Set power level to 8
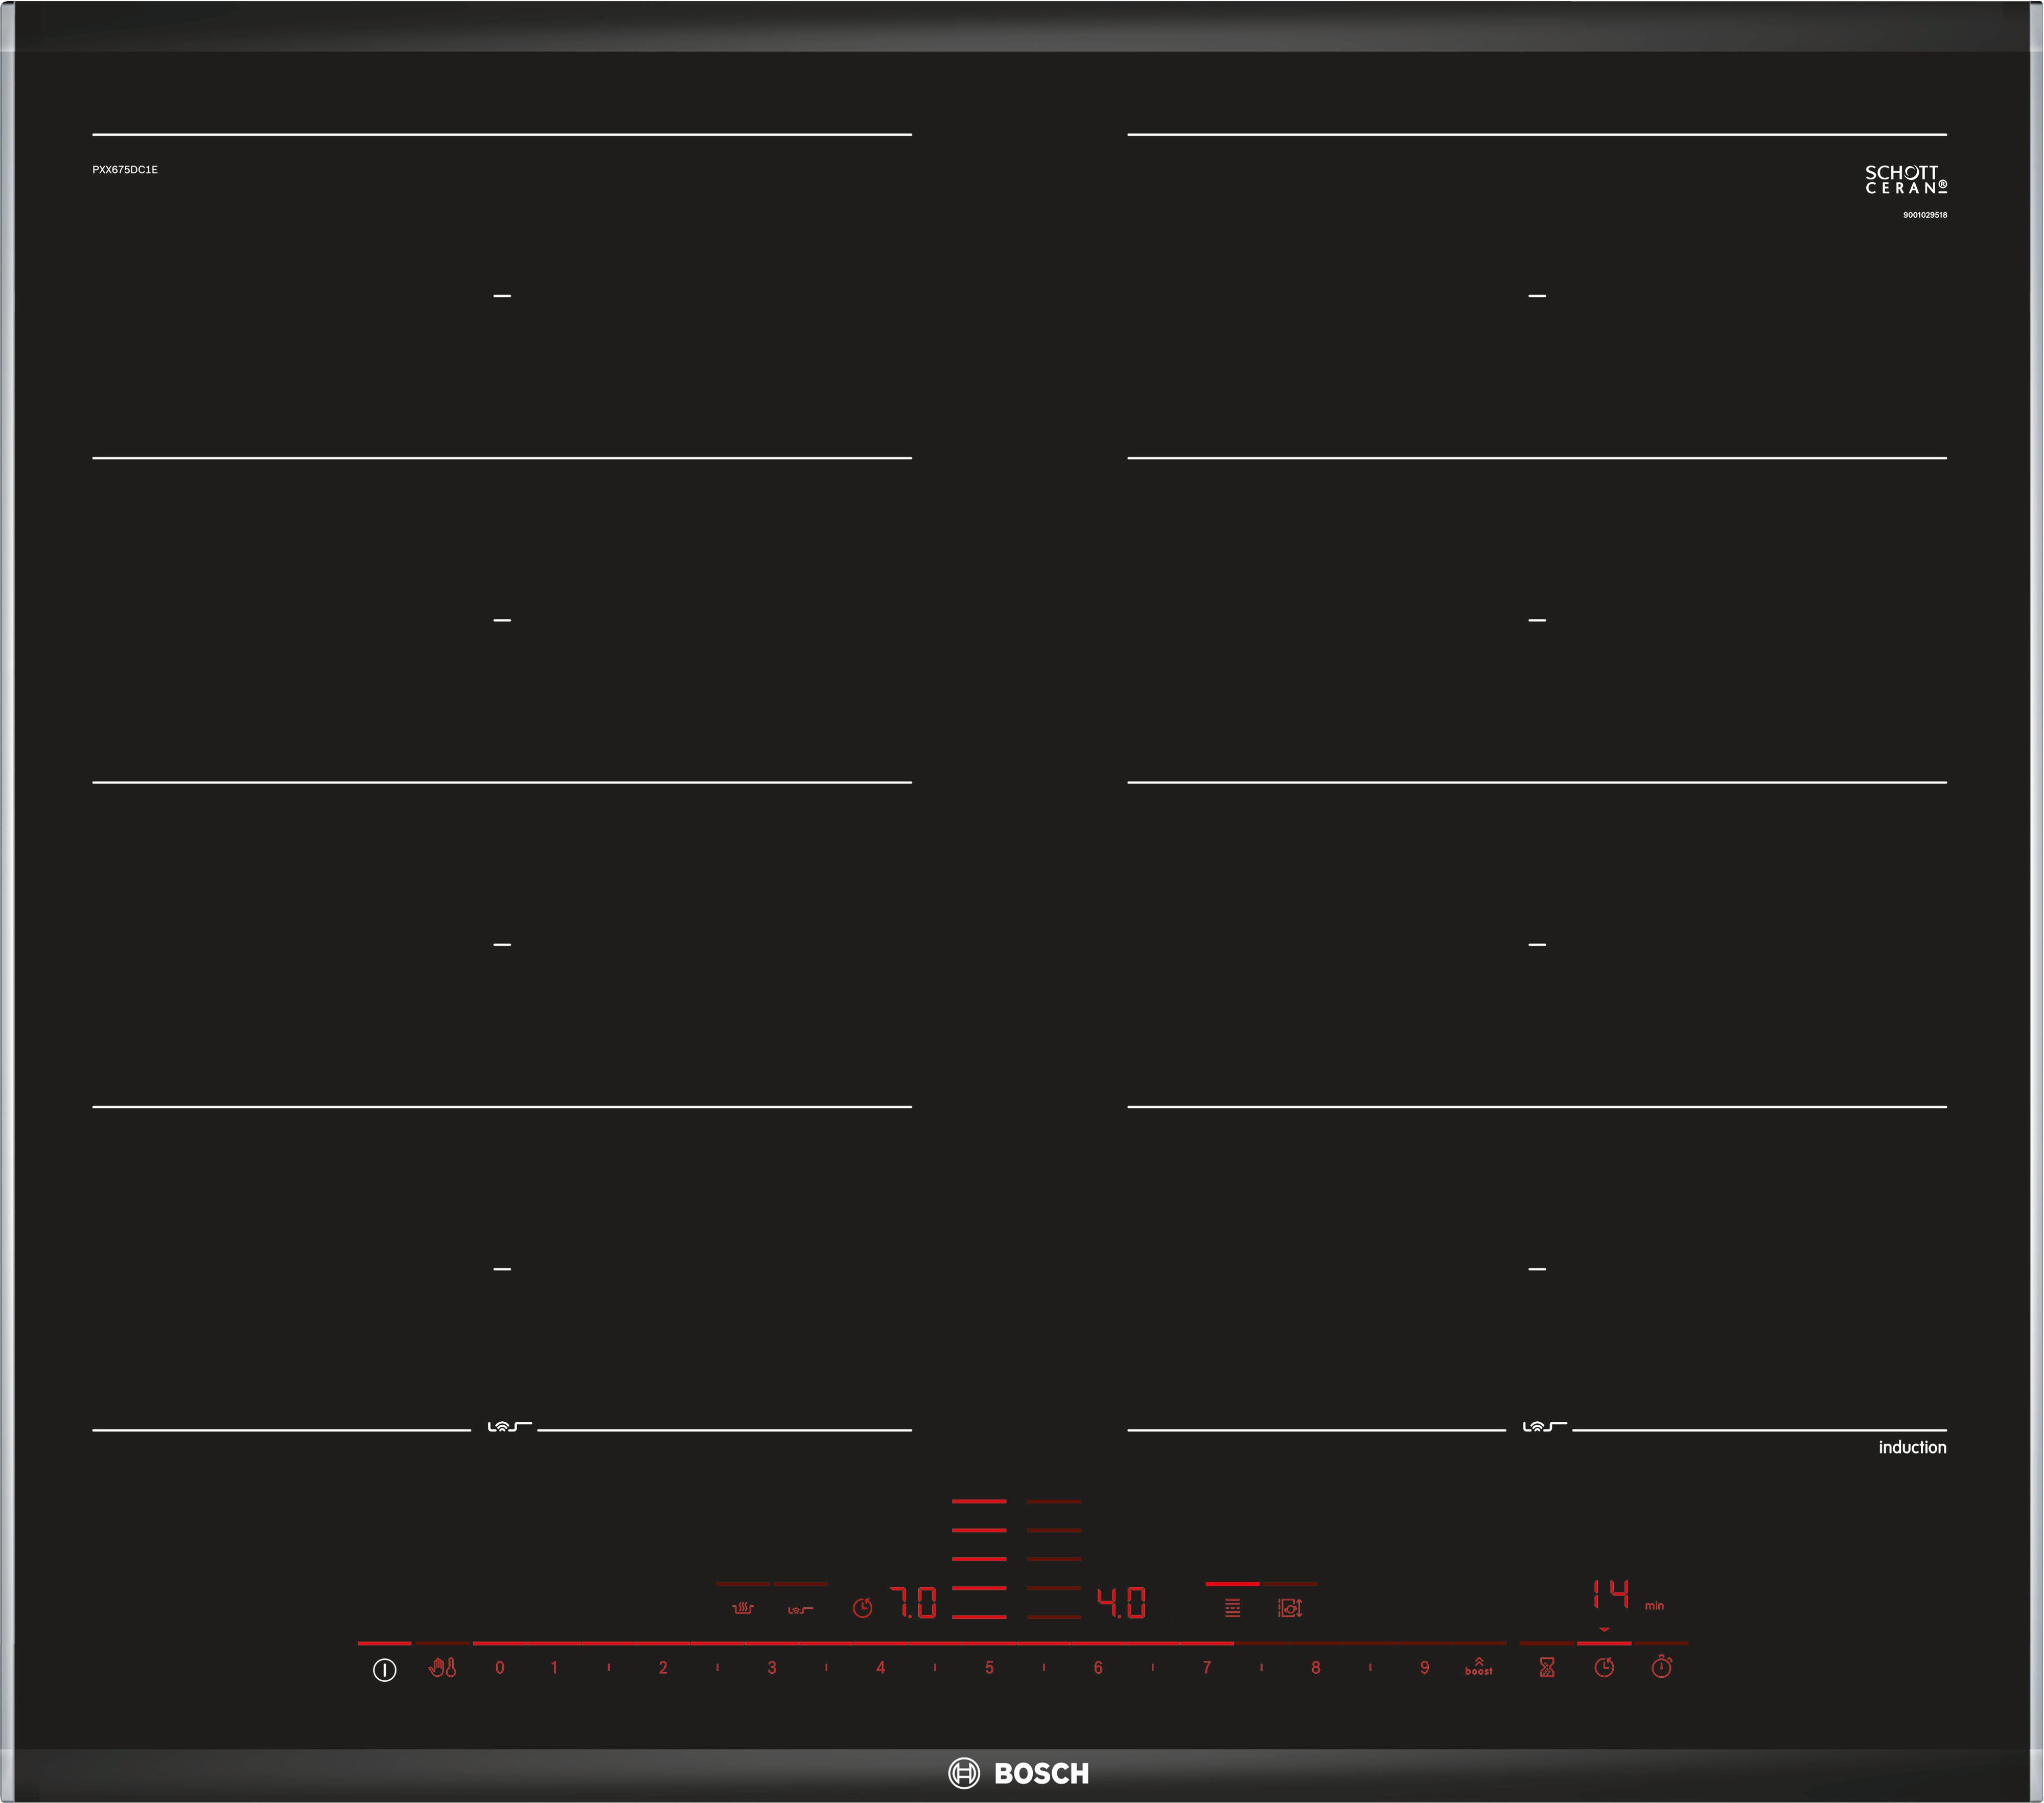This screenshot has width=2044, height=1803. (1316, 1667)
